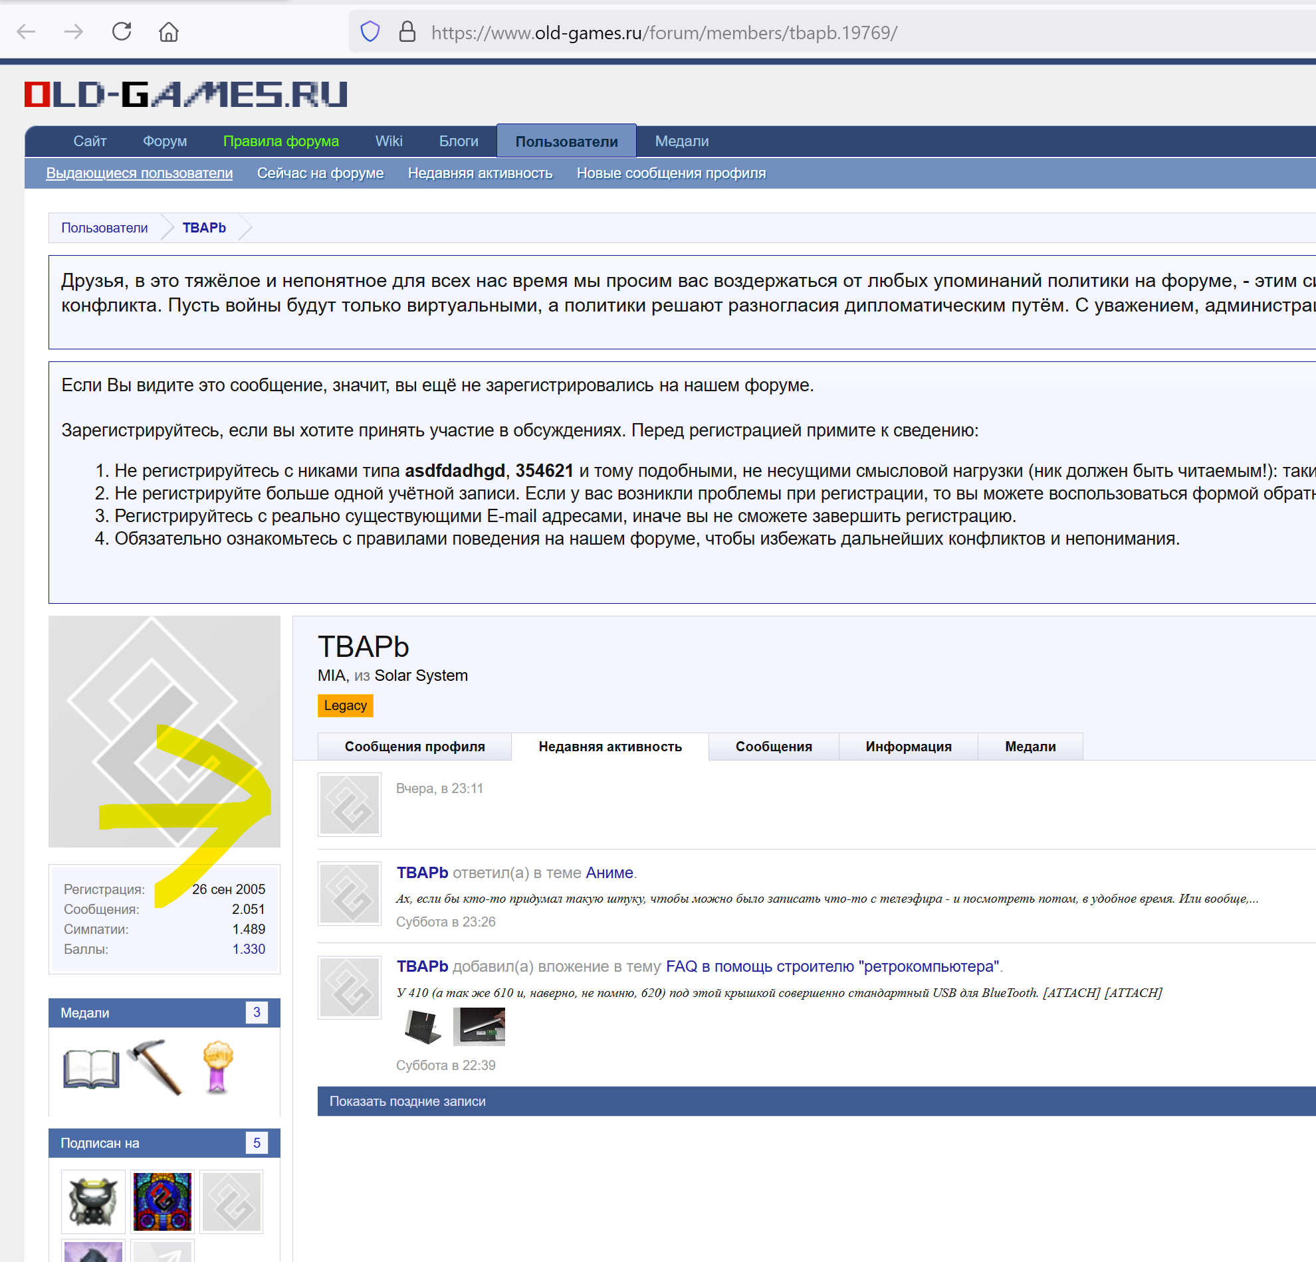Open Правила форума in navigation menu
The height and width of the screenshot is (1262, 1316).
click(280, 141)
